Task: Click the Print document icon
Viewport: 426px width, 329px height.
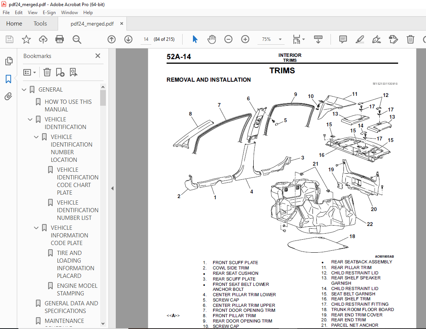Action: [x=60, y=39]
